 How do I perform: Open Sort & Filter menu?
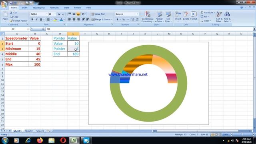(219, 17)
